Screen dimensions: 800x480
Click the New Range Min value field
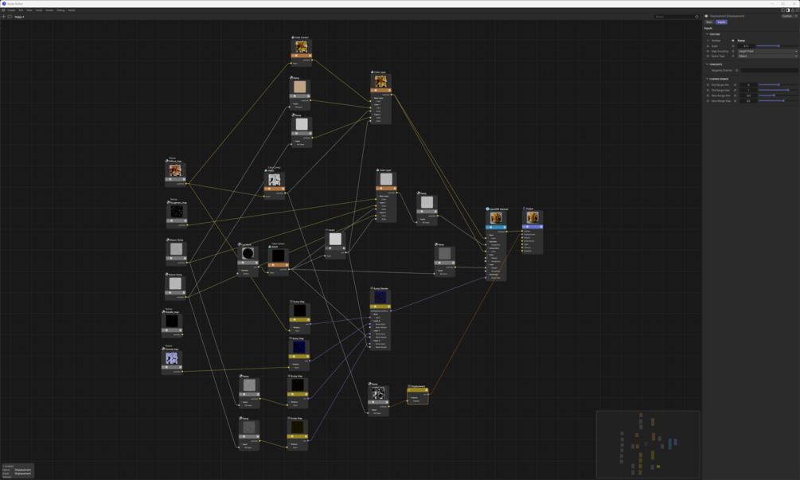748,96
